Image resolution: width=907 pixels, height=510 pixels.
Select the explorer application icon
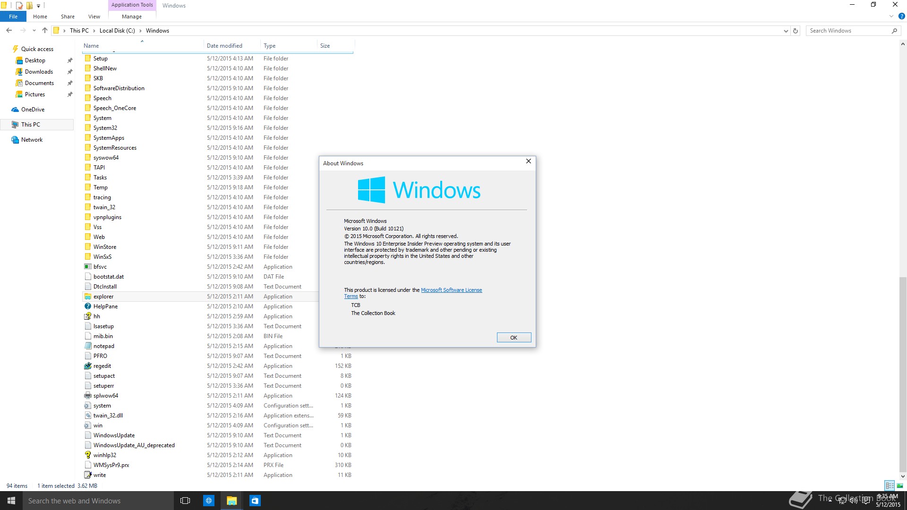88,297
